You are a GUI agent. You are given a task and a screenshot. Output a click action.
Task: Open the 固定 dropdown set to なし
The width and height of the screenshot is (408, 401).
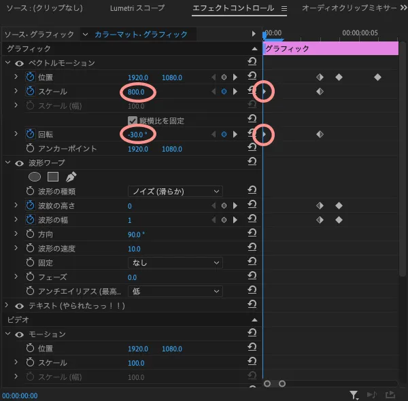point(175,262)
